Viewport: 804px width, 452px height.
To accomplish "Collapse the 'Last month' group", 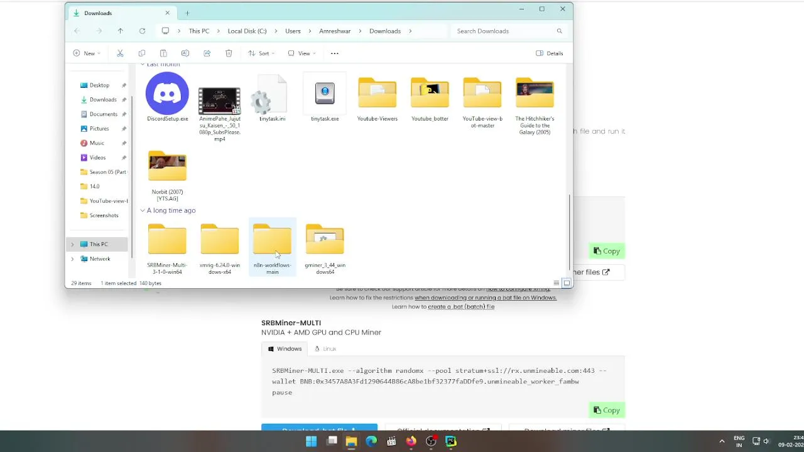I will (x=143, y=65).
